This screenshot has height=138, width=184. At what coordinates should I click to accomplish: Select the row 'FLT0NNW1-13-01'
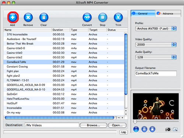click(x=64, y=80)
